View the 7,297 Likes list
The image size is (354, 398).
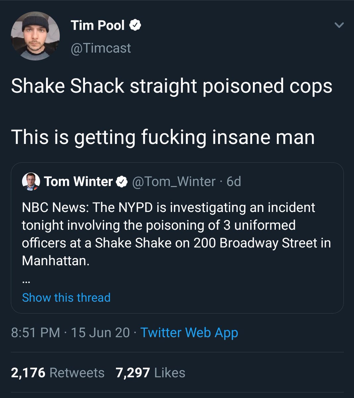[x=150, y=373]
